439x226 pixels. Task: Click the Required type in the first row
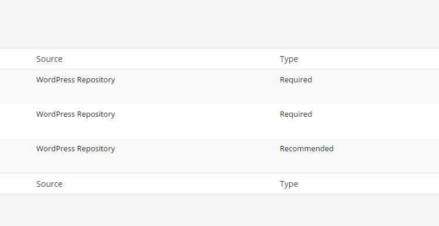point(296,80)
